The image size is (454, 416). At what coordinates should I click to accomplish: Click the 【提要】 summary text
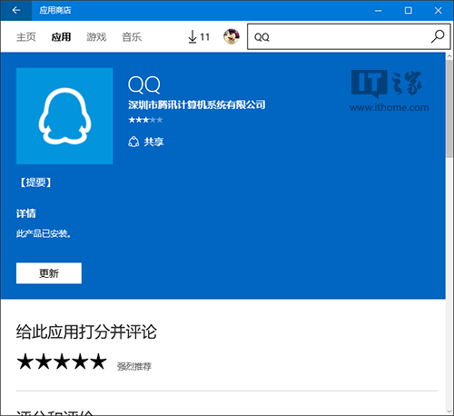coord(35,183)
